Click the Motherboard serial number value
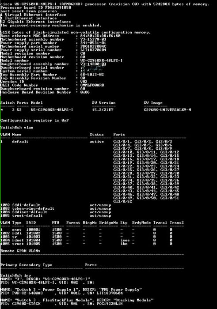Screen dimensions: 217x309 pos(93,46)
